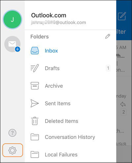Open the Sent Items folder
The image size is (132, 163).
coord(70,103)
